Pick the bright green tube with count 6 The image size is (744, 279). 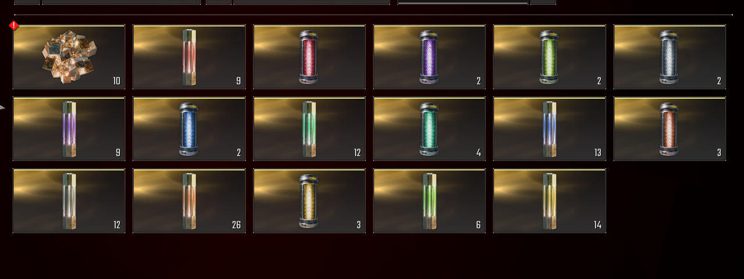[429, 201]
